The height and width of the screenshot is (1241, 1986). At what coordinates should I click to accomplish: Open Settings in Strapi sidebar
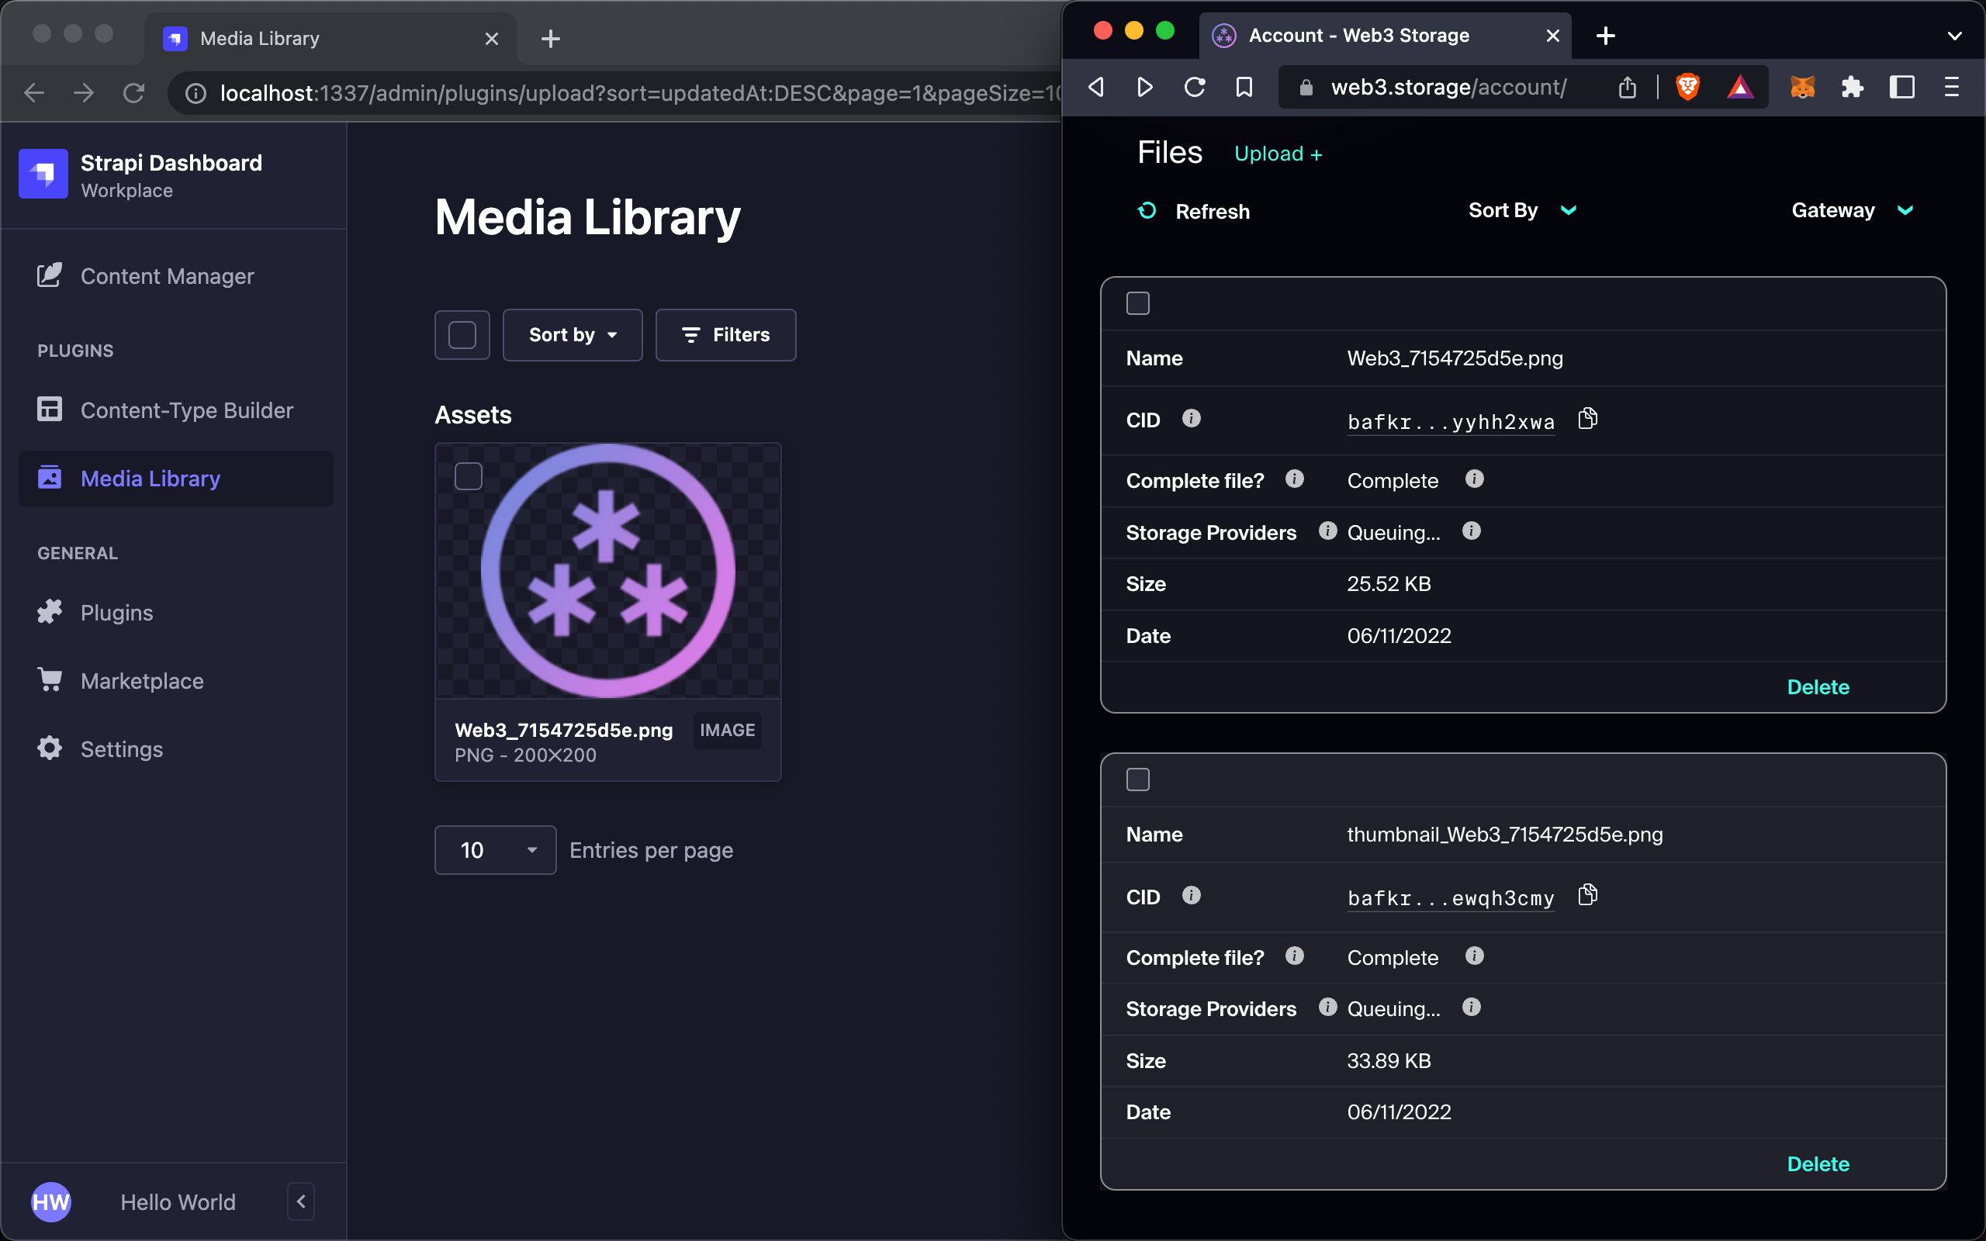click(x=99, y=748)
